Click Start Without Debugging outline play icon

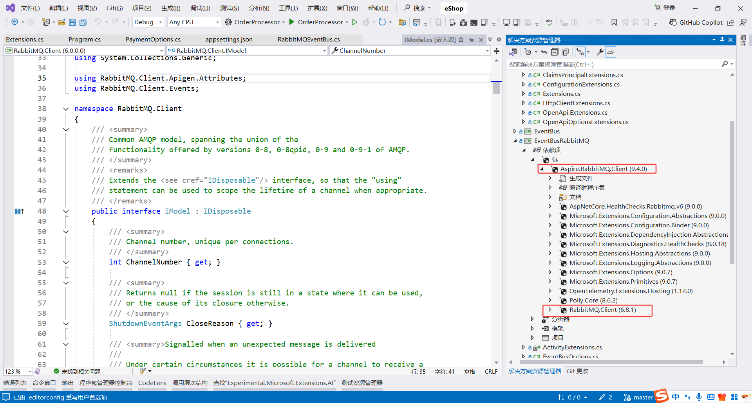coord(355,22)
